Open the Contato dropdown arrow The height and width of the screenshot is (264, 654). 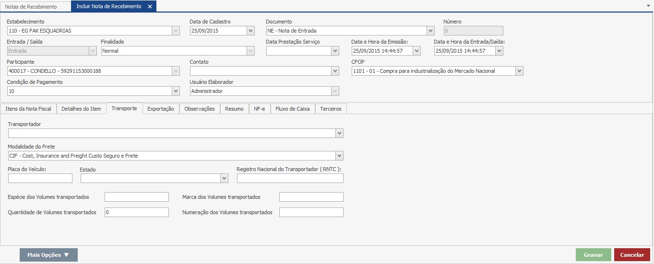[335, 71]
